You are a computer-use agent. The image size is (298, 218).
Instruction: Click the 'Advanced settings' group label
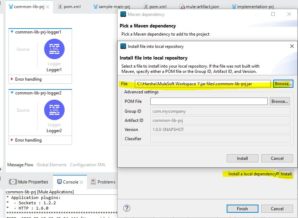[141, 92]
